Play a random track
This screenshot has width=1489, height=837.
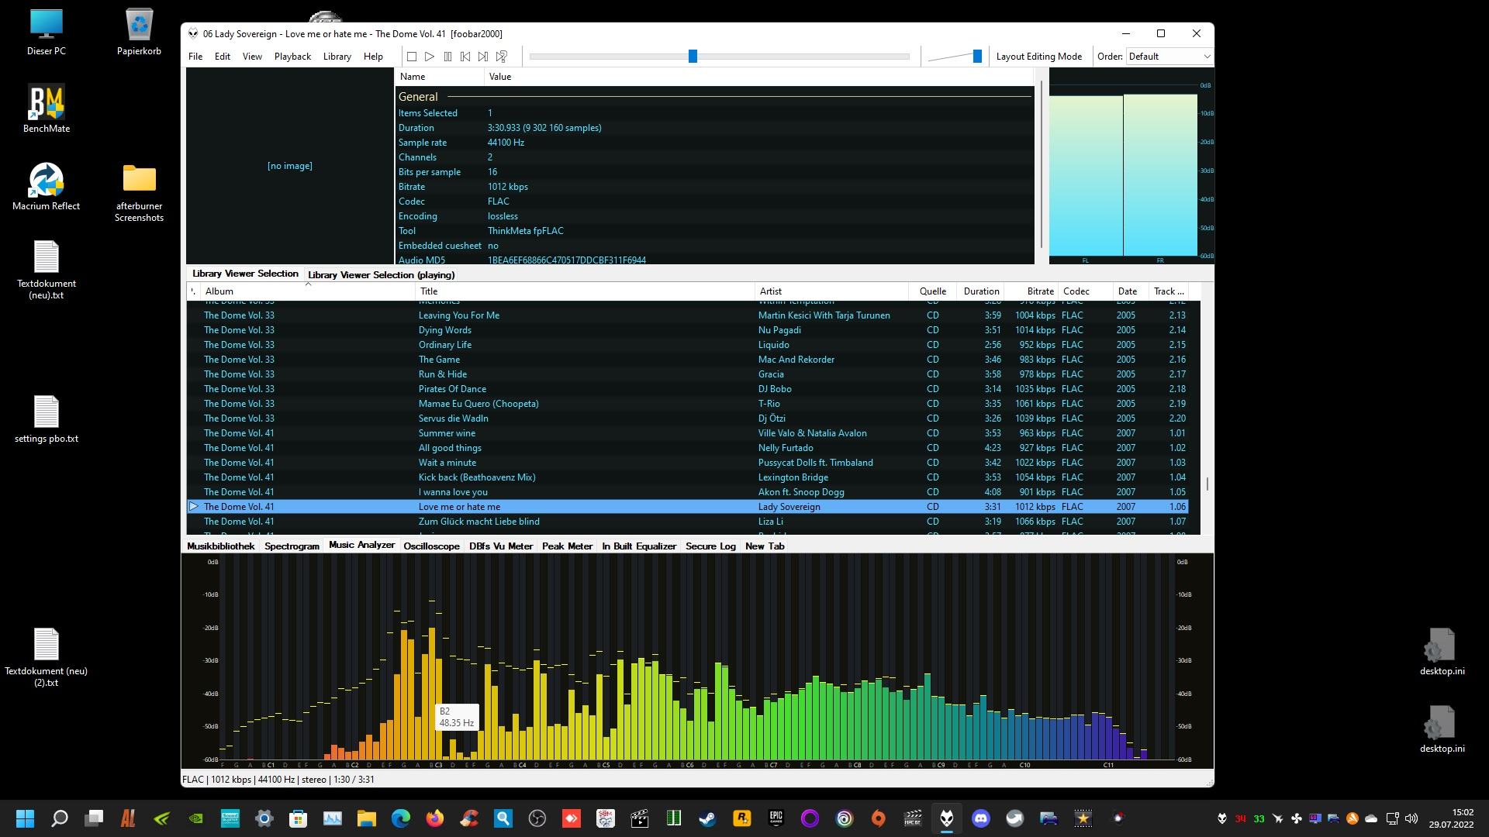coord(502,57)
